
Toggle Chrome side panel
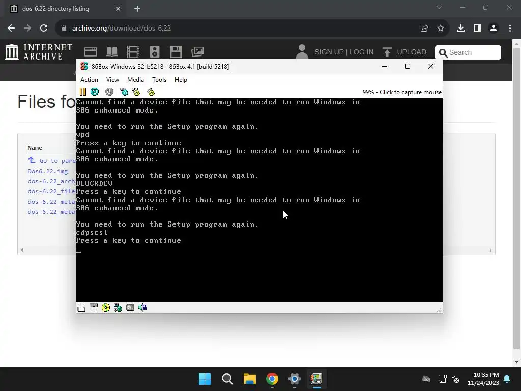coord(477,29)
